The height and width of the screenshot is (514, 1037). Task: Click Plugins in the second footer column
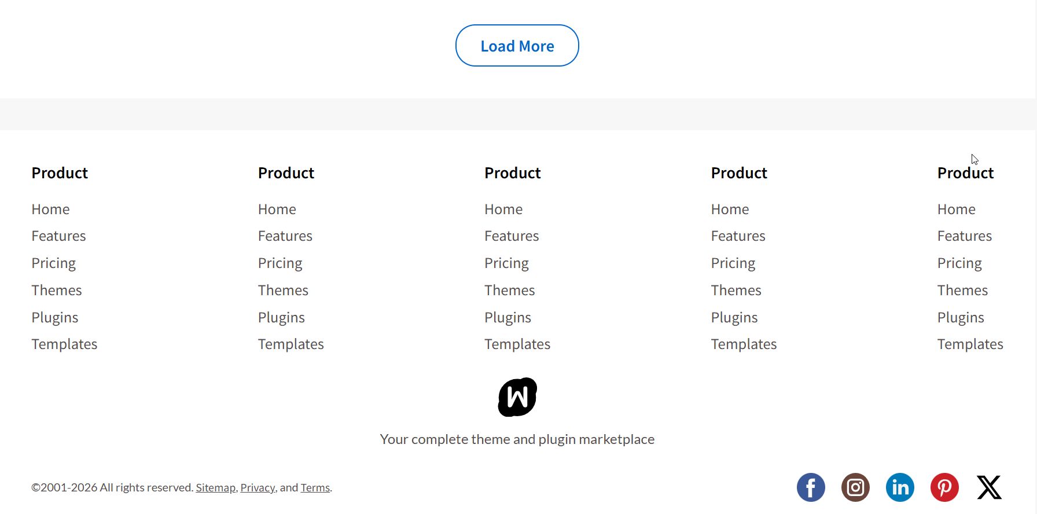coord(281,318)
